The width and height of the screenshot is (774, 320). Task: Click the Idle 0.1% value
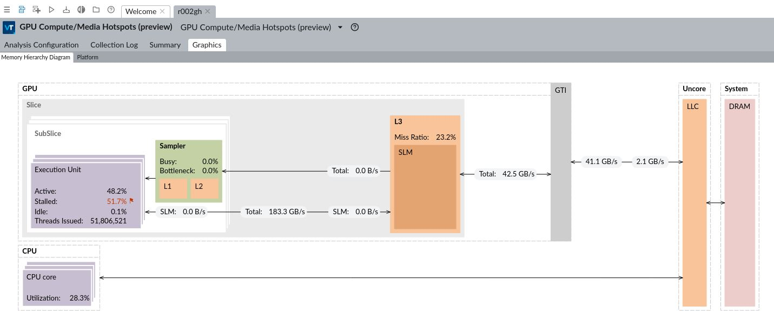[118, 212]
